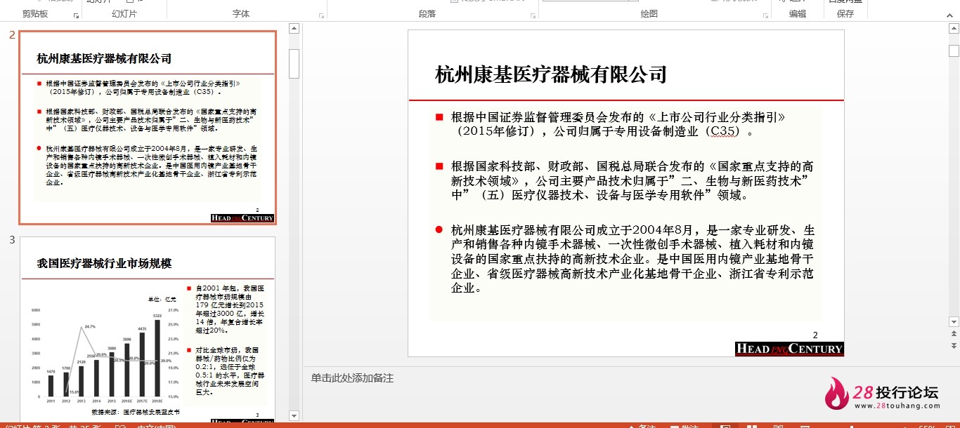The image size is (960, 428).
Task: Open the 剪贴板 group dialog launcher
Action: [x=76, y=15]
